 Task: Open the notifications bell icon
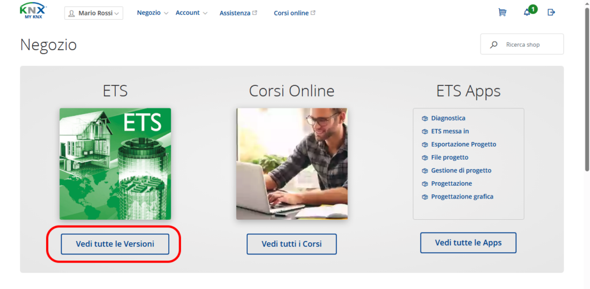click(527, 13)
